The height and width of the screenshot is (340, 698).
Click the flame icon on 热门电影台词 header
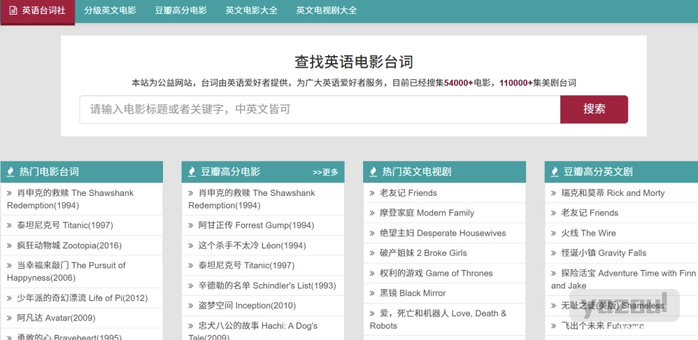(x=10, y=172)
